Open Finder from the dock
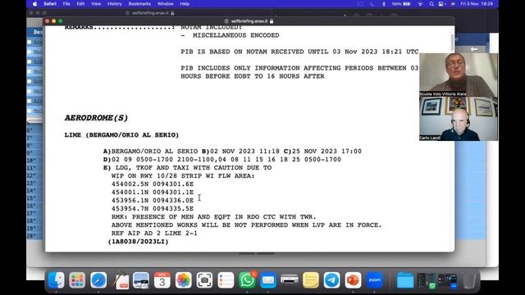 pyautogui.click(x=56, y=280)
